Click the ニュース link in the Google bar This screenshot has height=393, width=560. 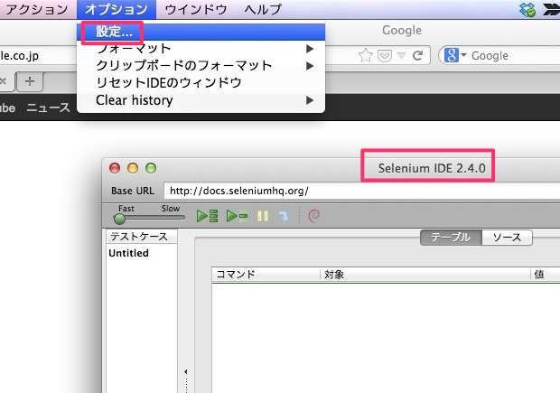pos(48,108)
